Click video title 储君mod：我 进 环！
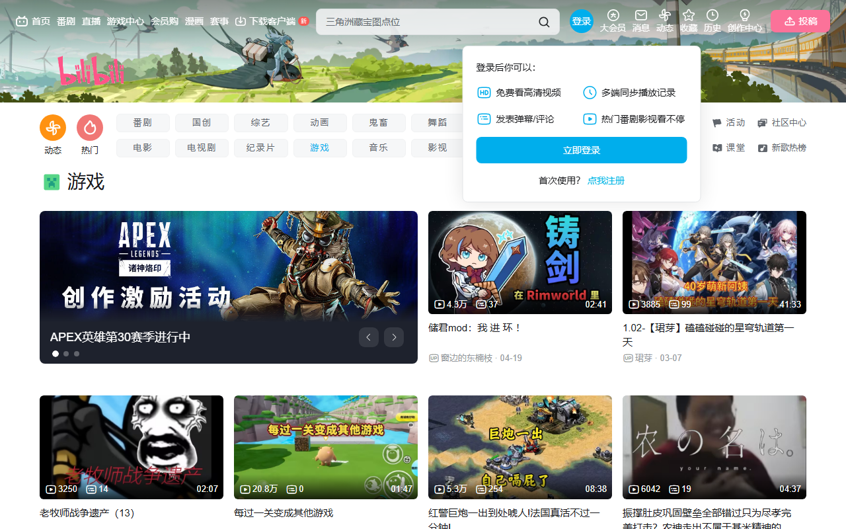Viewport: 846px width, 529px height. pyautogui.click(x=475, y=328)
